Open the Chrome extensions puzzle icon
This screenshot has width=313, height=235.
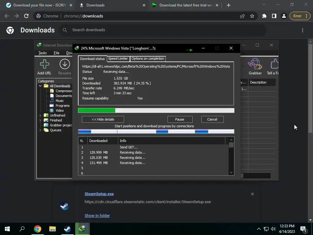264,16
